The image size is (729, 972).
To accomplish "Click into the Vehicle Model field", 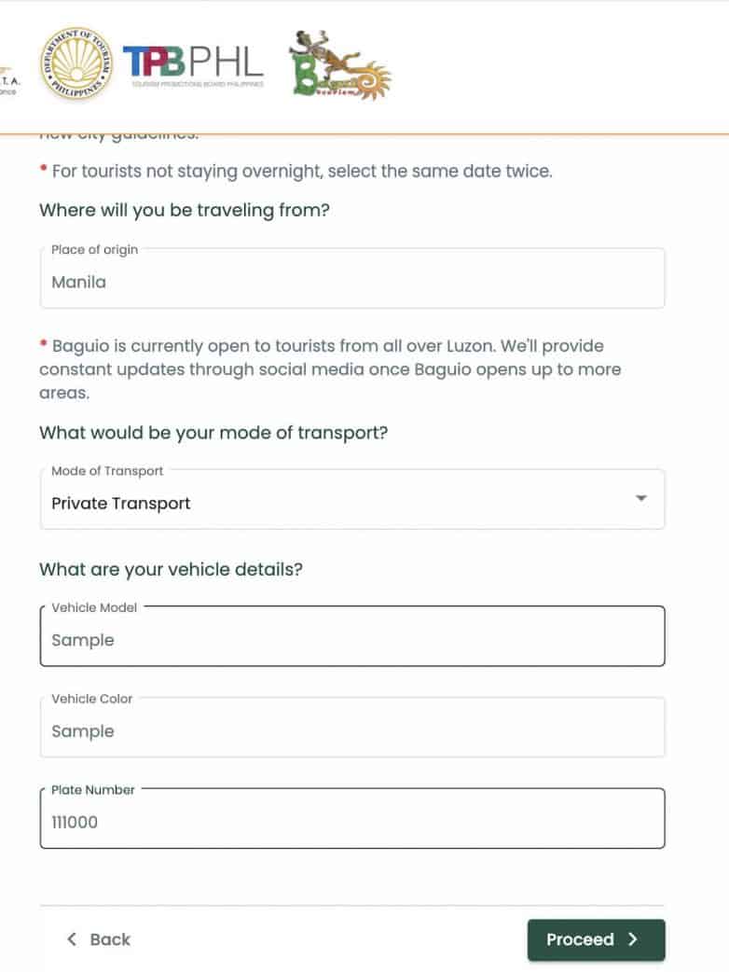I will tap(351, 640).
